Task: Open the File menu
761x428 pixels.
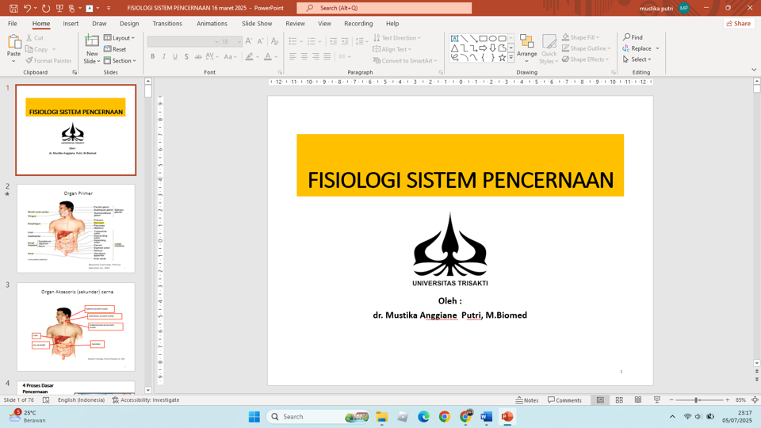Action: coord(13,23)
